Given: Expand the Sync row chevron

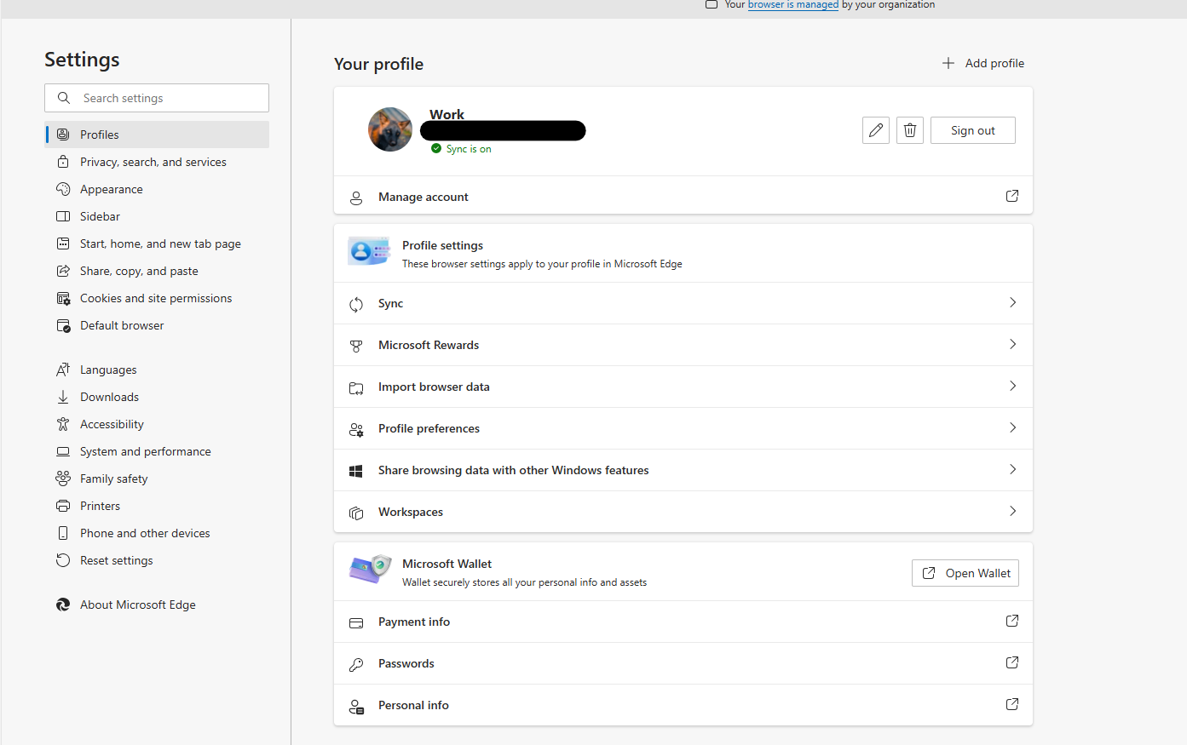Looking at the screenshot, I should tap(1012, 302).
